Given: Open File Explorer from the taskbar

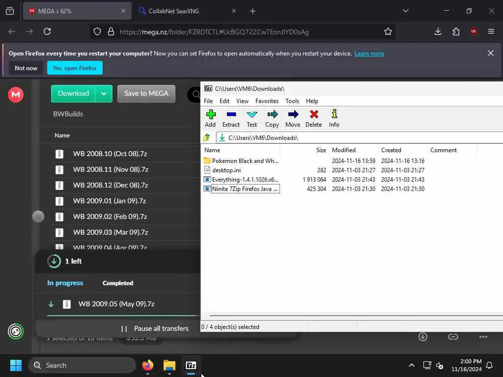Looking at the screenshot, I should coord(169,365).
